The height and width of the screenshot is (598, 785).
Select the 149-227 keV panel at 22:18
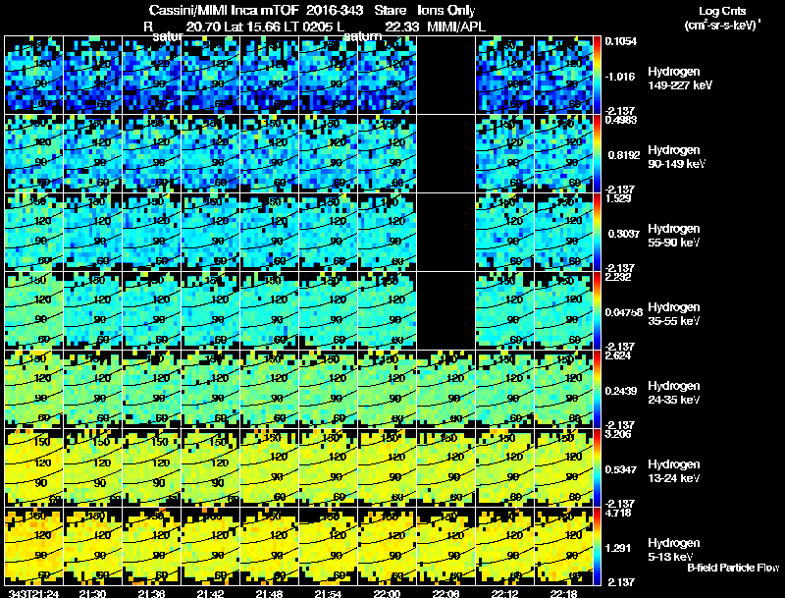(x=563, y=75)
